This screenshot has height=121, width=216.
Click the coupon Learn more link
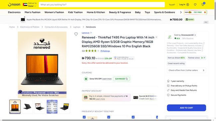[107, 79]
